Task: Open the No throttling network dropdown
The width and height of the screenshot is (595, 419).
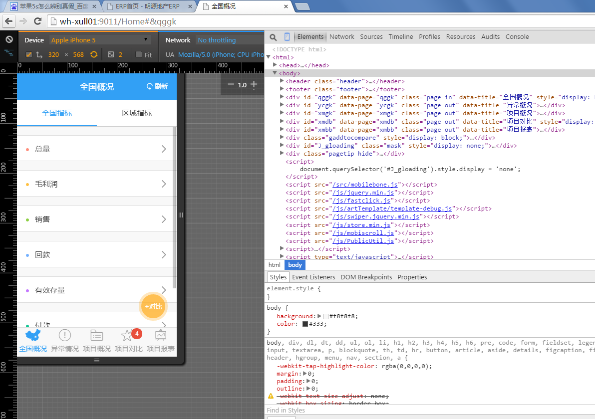Action: [230, 40]
